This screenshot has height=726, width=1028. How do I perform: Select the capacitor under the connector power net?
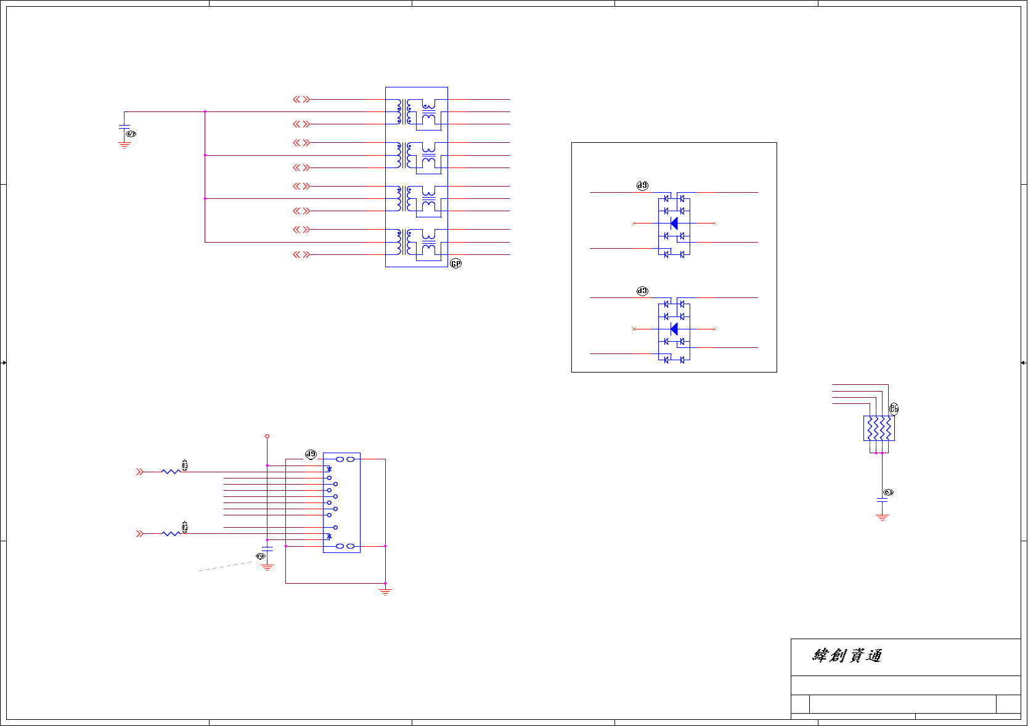267,548
